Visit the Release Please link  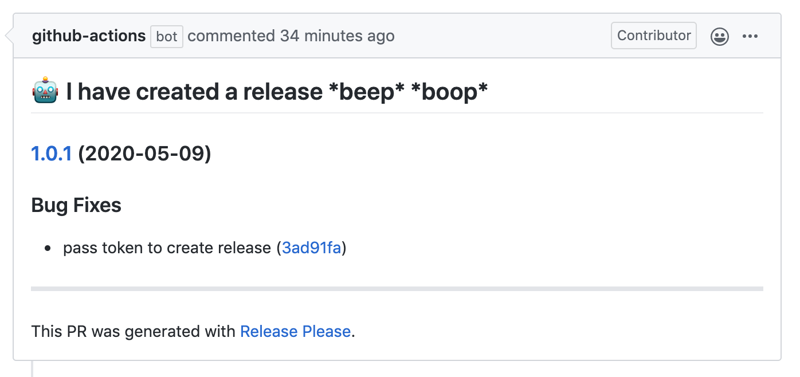tap(295, 331)
